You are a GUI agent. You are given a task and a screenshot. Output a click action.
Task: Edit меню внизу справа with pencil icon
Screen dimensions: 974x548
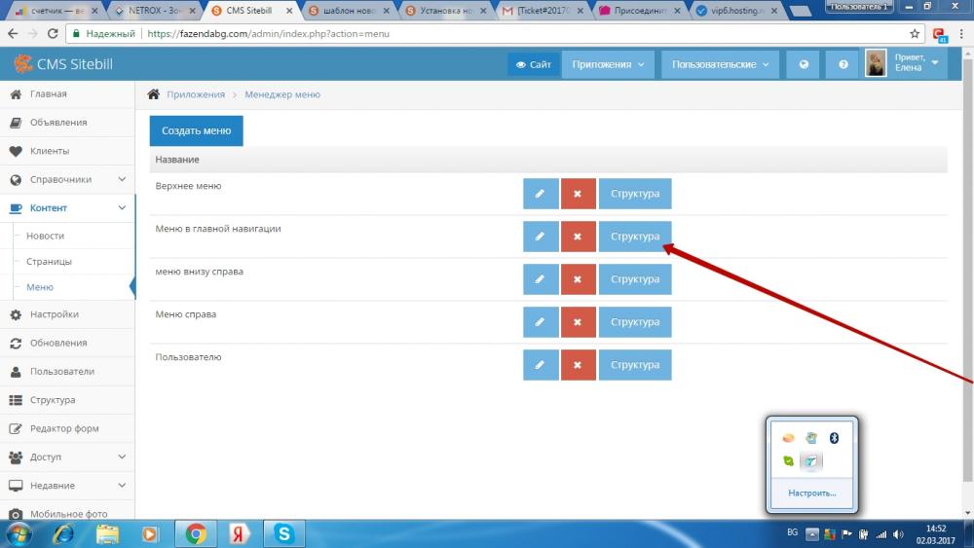tap(541, 279)
